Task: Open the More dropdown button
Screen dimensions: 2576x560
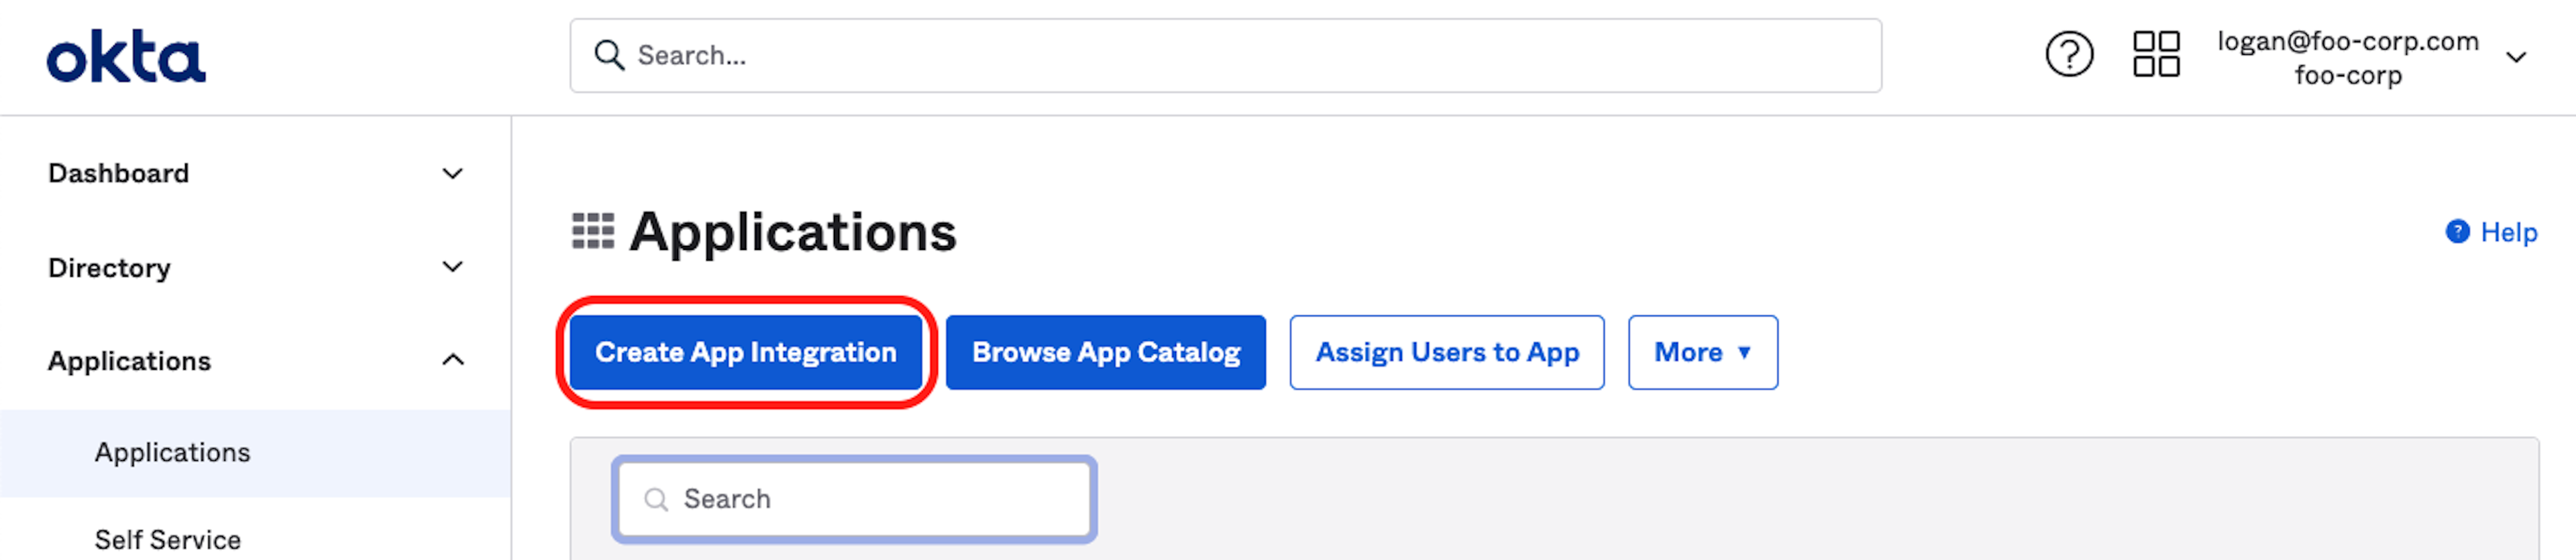Action: (x=1702, y=352)
